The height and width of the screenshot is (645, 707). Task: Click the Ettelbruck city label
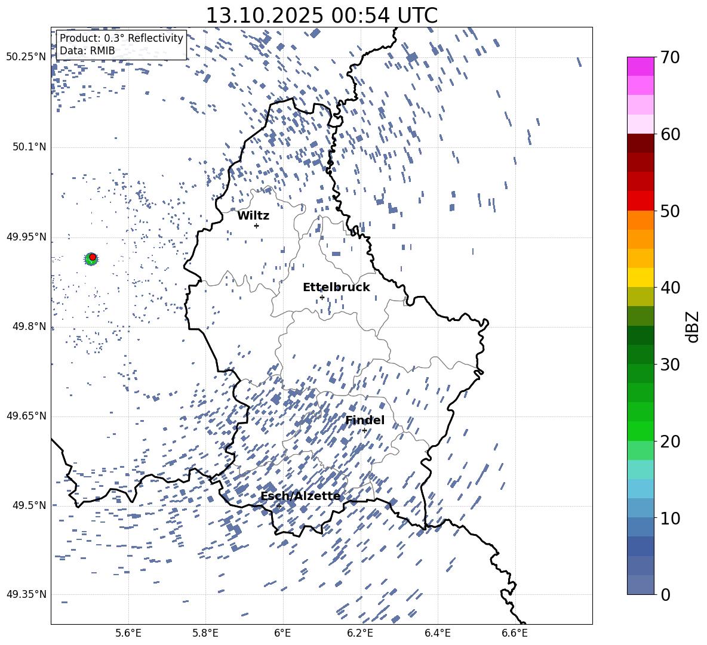click(336, 288)
